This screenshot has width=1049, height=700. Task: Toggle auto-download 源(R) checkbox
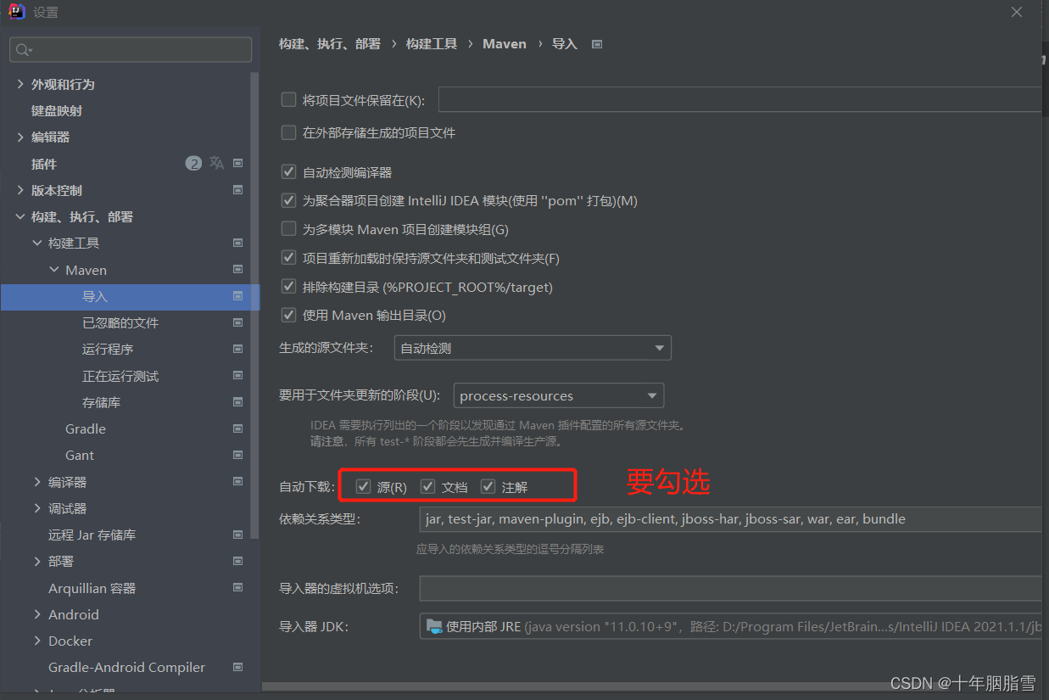pyautogui.click(x=363, y=486)
